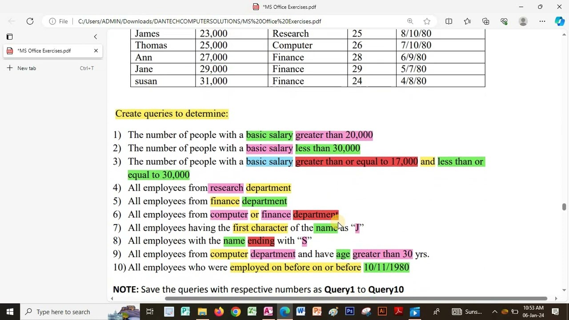Image resolution: width=569 pixels, height=320 pixels.
Task: Open Edge Settings and more menu
Action: tap(542, 21)
